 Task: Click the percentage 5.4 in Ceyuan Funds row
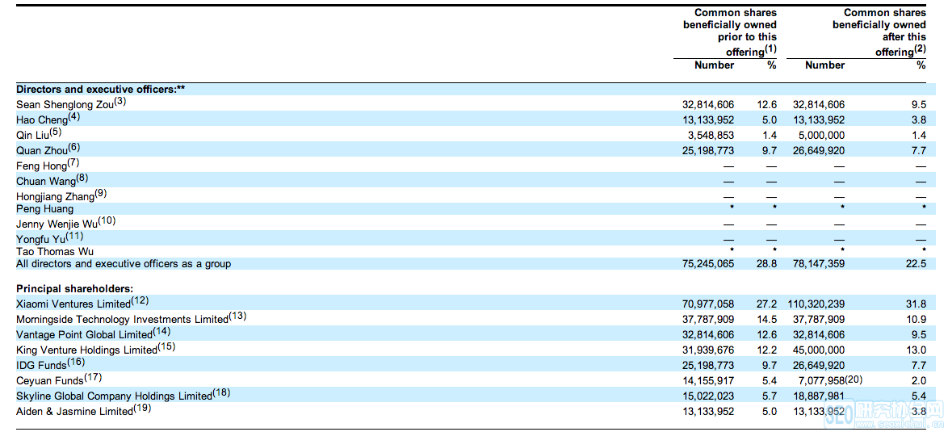[770, 381]
